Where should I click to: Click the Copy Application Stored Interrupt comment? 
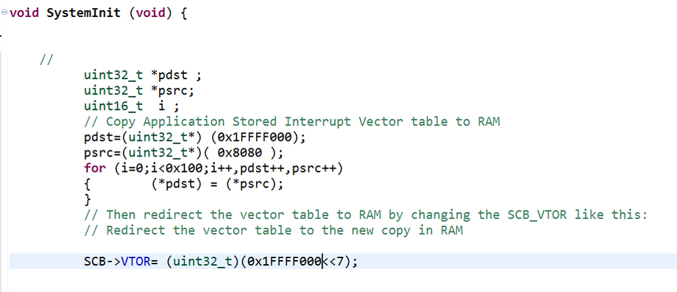click(x=292, y=122)
